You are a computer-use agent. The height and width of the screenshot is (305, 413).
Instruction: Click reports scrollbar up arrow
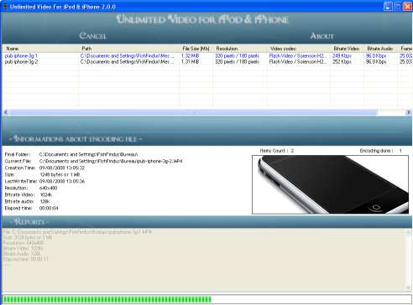(408, 232)
